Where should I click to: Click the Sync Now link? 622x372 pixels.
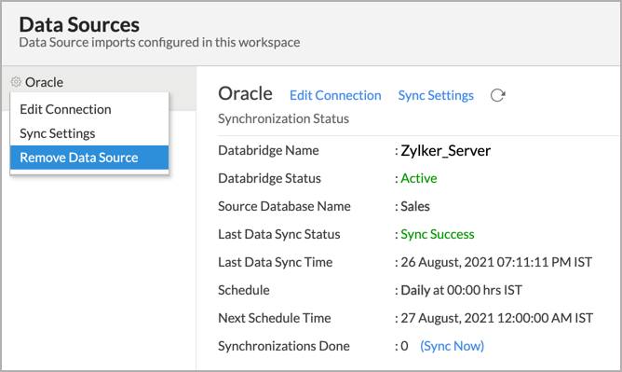pos(452,346)
